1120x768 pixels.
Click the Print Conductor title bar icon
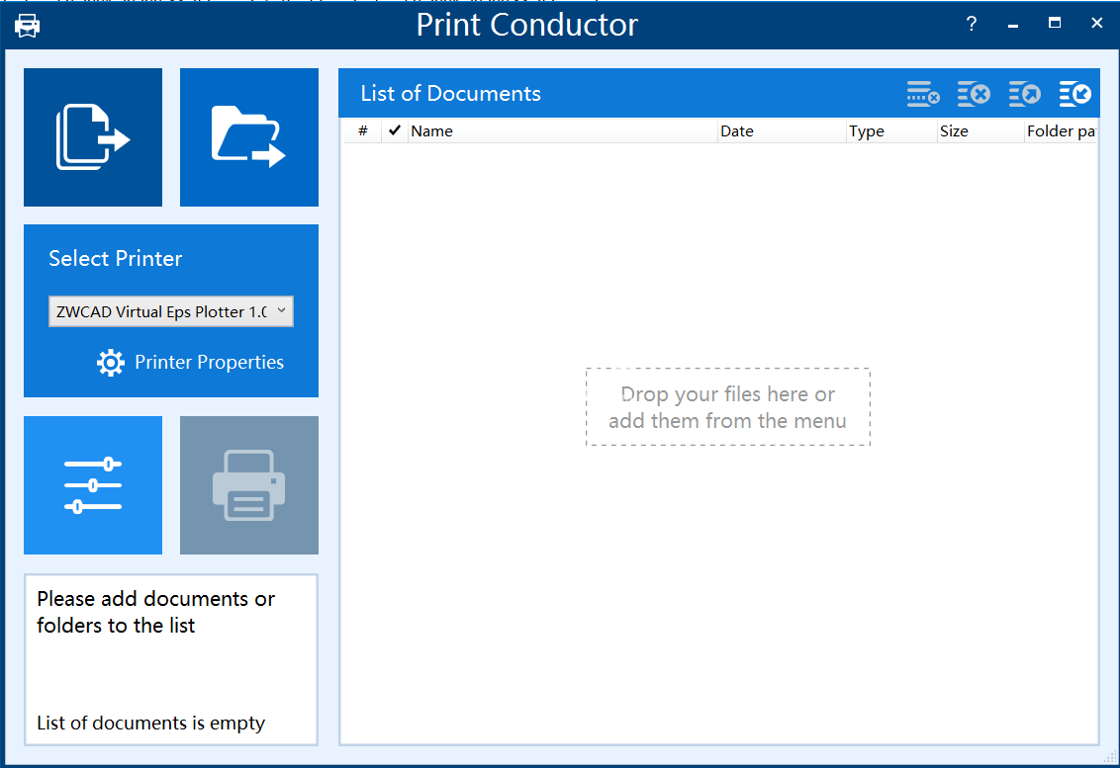click(x=27, y=24)
